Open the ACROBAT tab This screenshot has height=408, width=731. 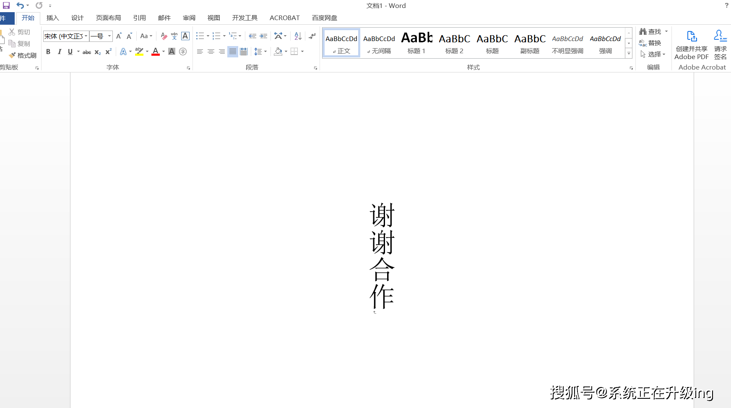pos(284,18)
